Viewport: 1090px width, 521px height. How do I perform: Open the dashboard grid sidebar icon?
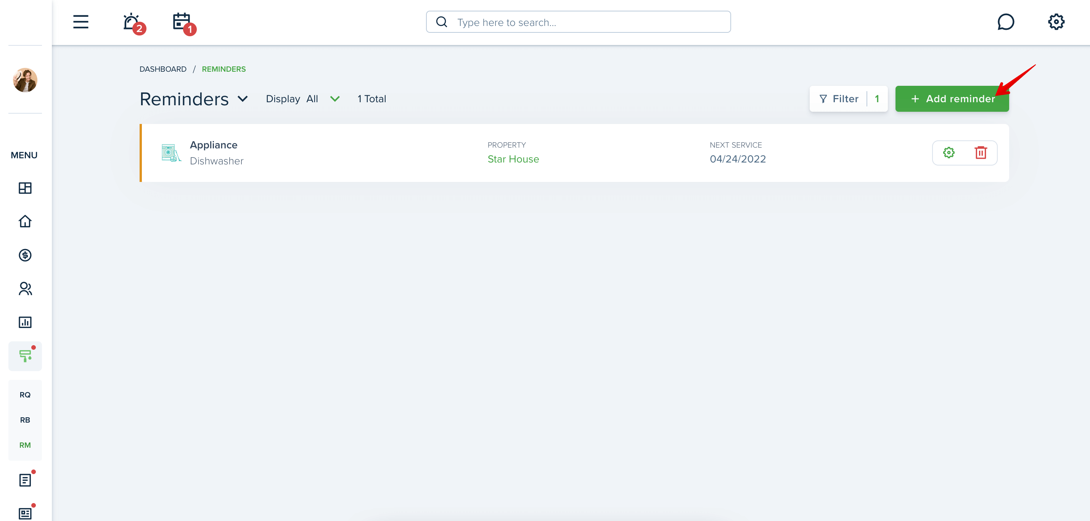pyautogui.click(x=25, y=188)
